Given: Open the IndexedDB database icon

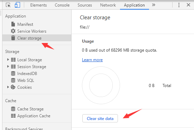Looking at the screenshot, I should pyautogui.click(x=13, y=73).
